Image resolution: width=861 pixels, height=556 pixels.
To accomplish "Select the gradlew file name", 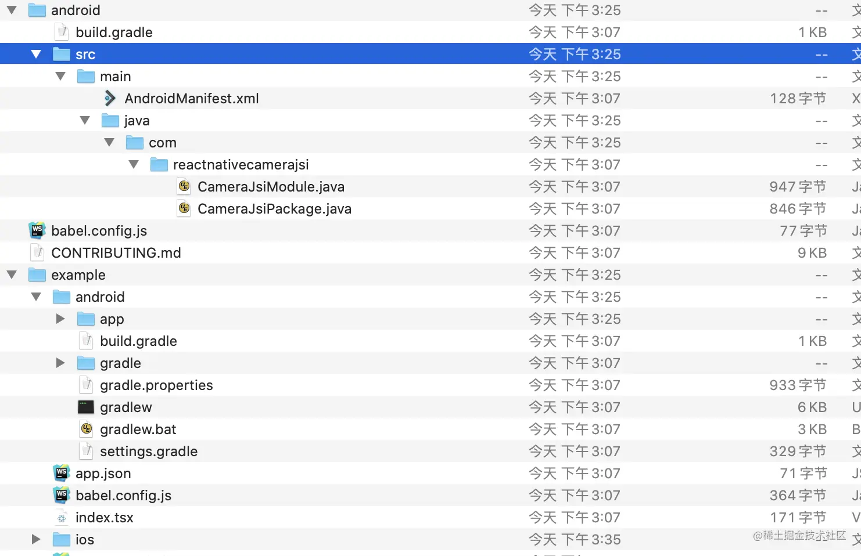I will point(126,407).
